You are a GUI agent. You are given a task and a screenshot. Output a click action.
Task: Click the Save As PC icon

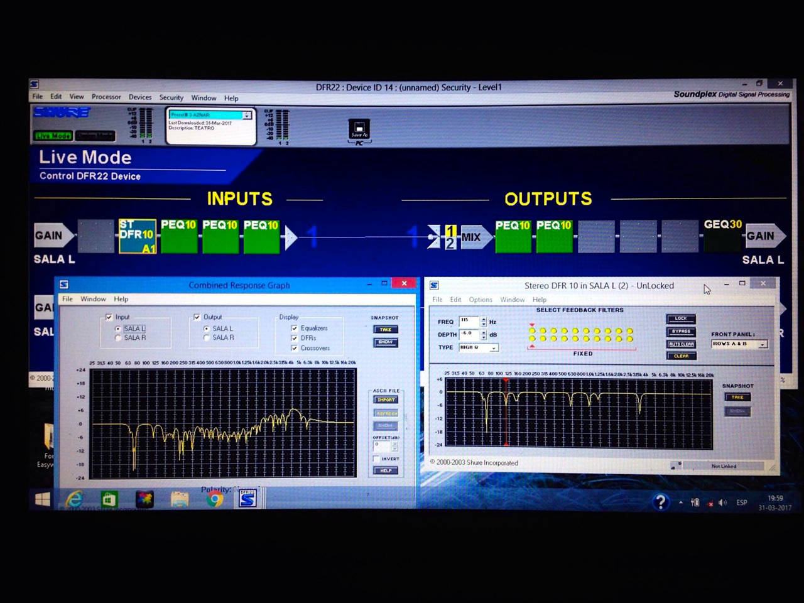[x=359, y=129]
